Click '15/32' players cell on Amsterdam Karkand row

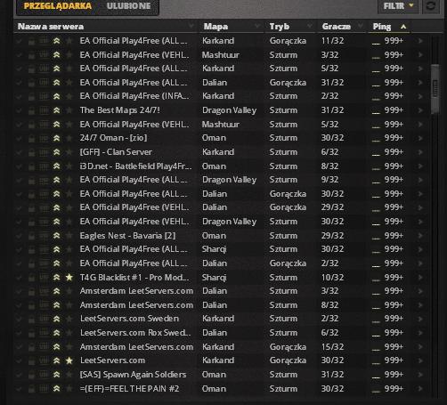coord(332,347)
